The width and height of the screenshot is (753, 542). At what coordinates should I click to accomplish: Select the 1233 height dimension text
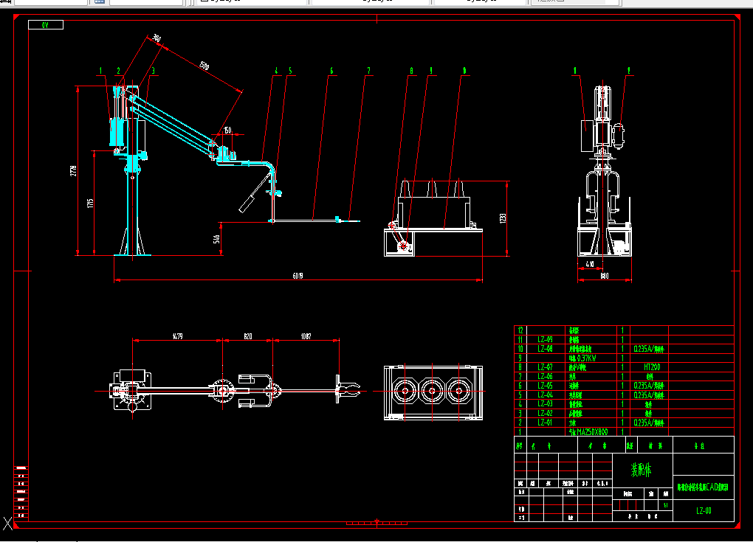point(503,218)
